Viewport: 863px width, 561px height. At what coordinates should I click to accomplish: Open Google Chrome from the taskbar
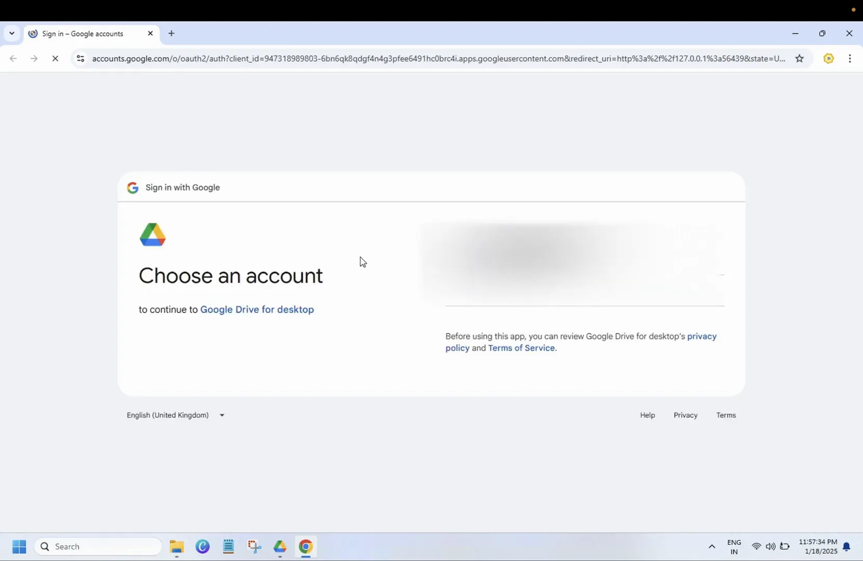pos(306,546)
